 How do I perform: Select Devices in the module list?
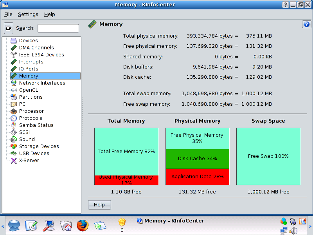tap(28, 41)
